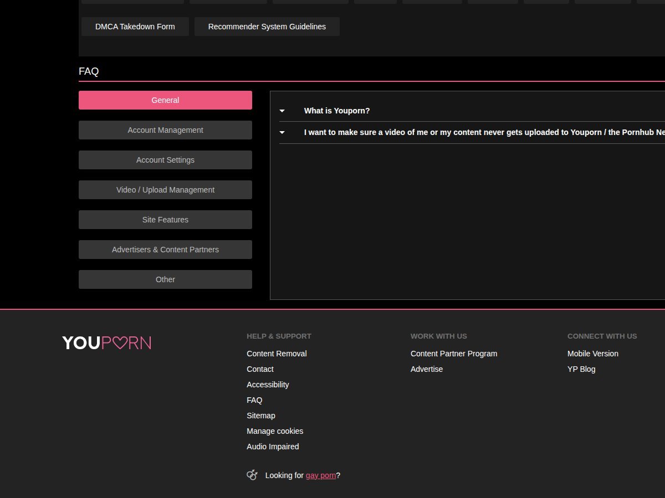
Task: Click the FAQ link in the footer
Action: point(254,400)
